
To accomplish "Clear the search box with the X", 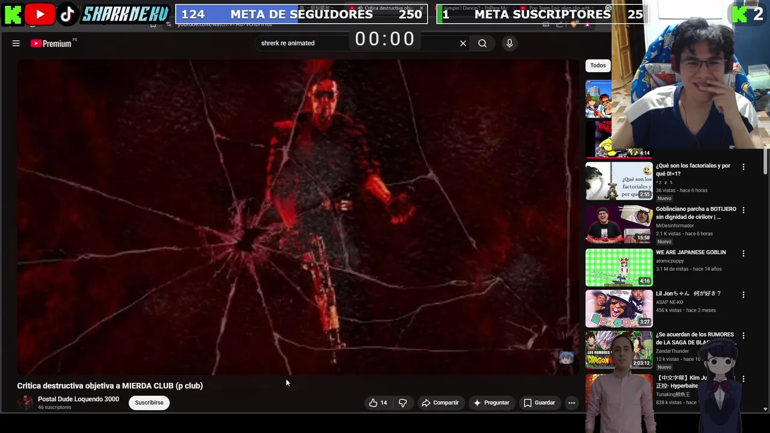I will 463,43.
